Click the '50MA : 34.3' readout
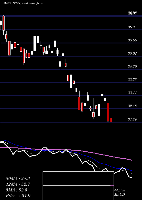Viewport: 142px width, 200px height. coord(18,179)
